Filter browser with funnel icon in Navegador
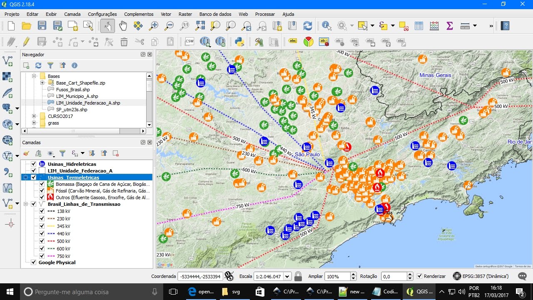This screenshot has width=533, height=300. point(50,65)
